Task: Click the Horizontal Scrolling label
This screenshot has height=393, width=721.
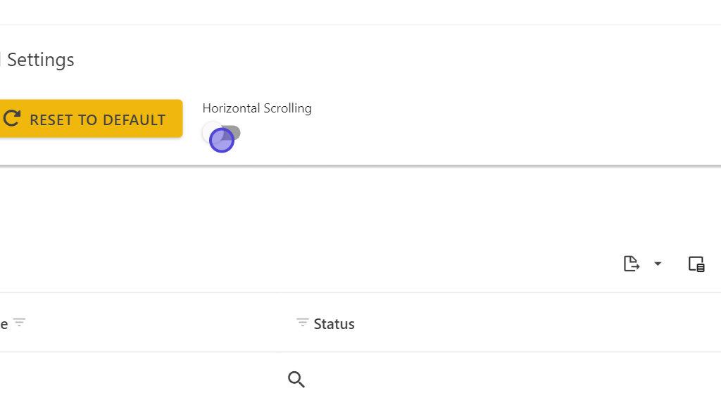Action: [x=257, y=108]
